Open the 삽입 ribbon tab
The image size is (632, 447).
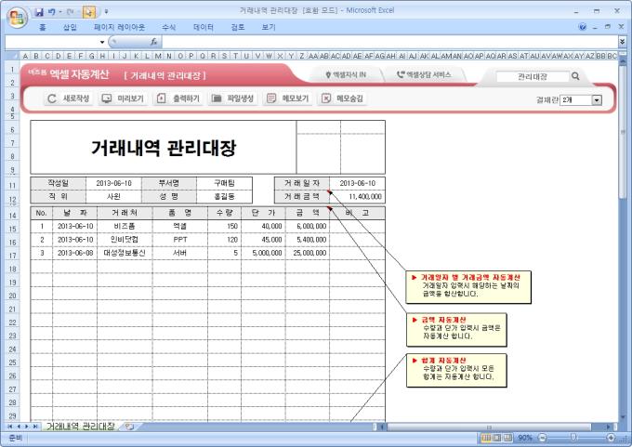coord(70,27)
